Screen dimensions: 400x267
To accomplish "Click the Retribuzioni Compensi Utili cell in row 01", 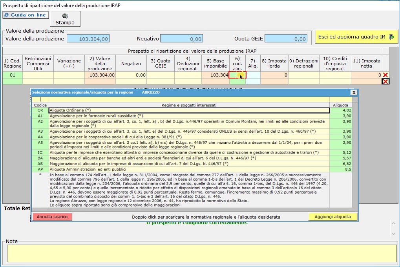I will (38, 75).
